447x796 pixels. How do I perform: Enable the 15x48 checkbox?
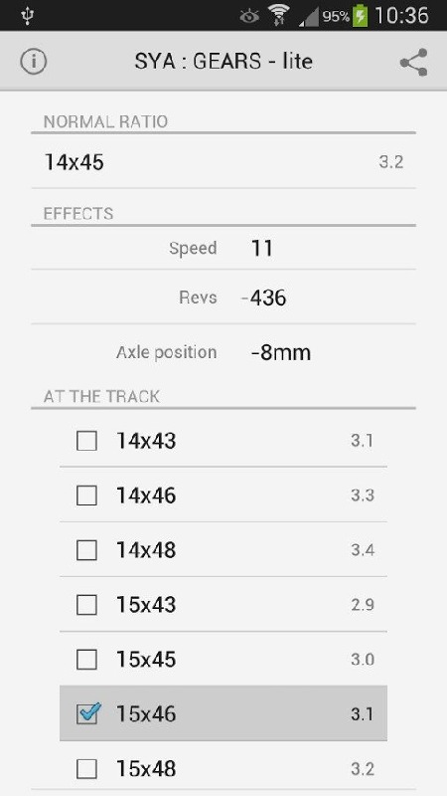pyautogui.click(x=86, y=768)
